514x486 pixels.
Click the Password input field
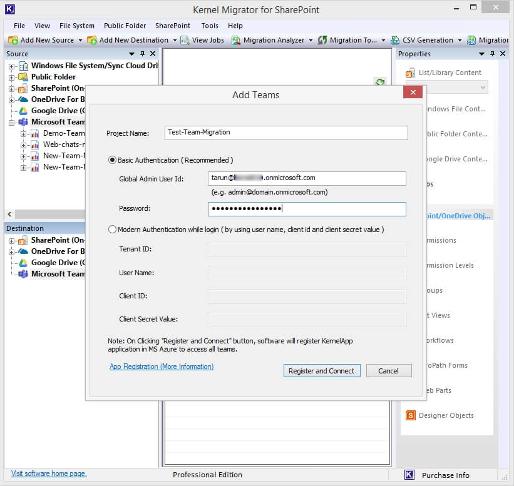[x=307, y=209]
